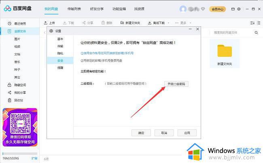The image size is (263, 163).
Task: Click the membership heart icon beside the username
Action: [203, 9]
